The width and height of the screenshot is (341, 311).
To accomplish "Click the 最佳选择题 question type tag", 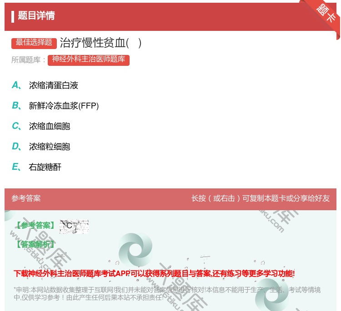I will pos(34,43).
